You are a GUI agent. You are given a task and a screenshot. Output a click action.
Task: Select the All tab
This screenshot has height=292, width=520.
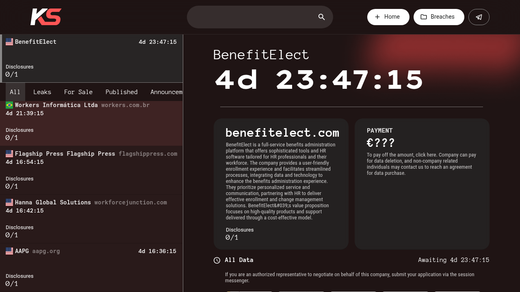click(x=15, y=92)
